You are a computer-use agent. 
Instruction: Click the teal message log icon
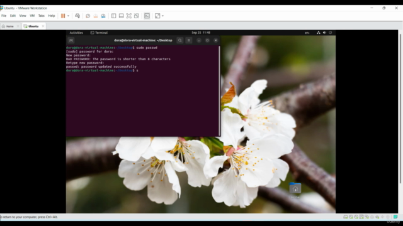[x=395, y=217]
